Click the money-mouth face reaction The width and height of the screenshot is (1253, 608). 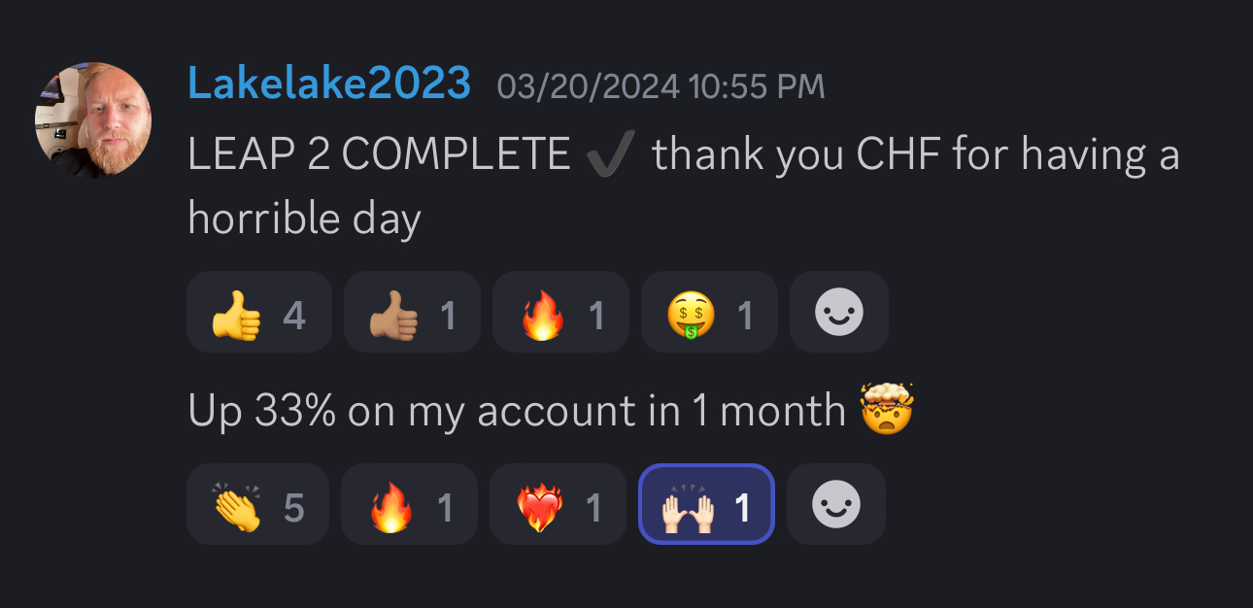pyautogui.click(x=709, y=312)
